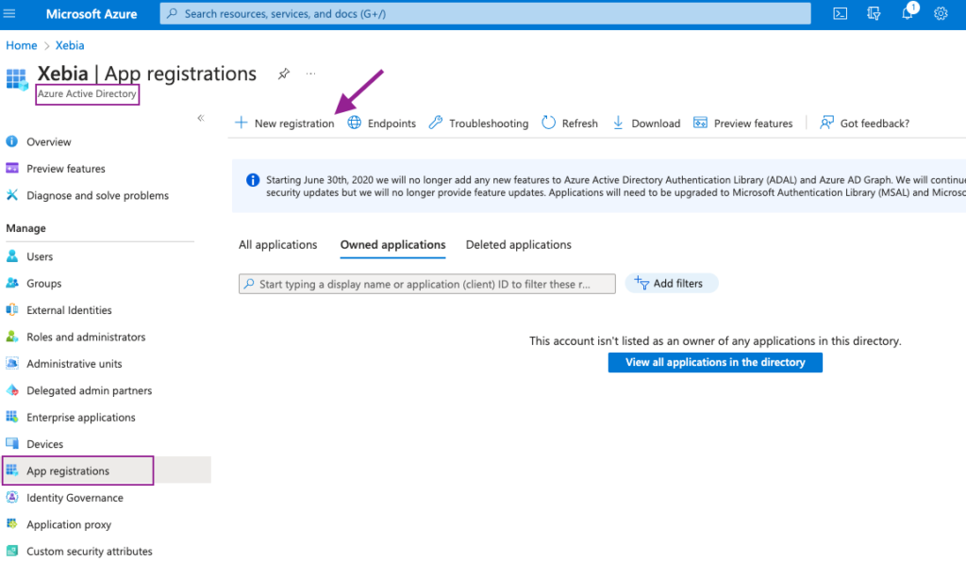This screenshot has height=561, width=966.
Task: Click the info icon in the ADAL banner
Action: click(253, 180)
